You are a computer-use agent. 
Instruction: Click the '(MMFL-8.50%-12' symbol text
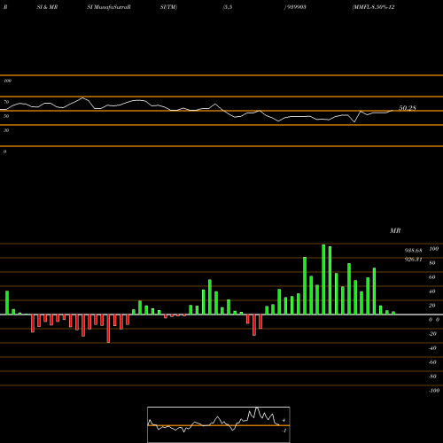point(373,7)
